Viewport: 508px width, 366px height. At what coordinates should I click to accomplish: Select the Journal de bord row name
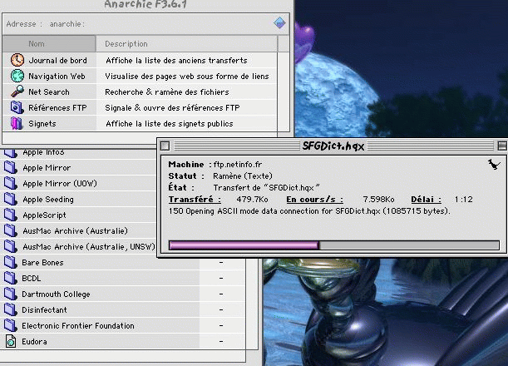(57, 61)
